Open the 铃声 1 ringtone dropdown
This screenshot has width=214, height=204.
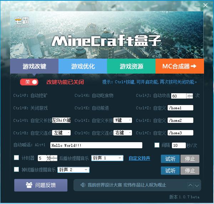pos(121,158)
